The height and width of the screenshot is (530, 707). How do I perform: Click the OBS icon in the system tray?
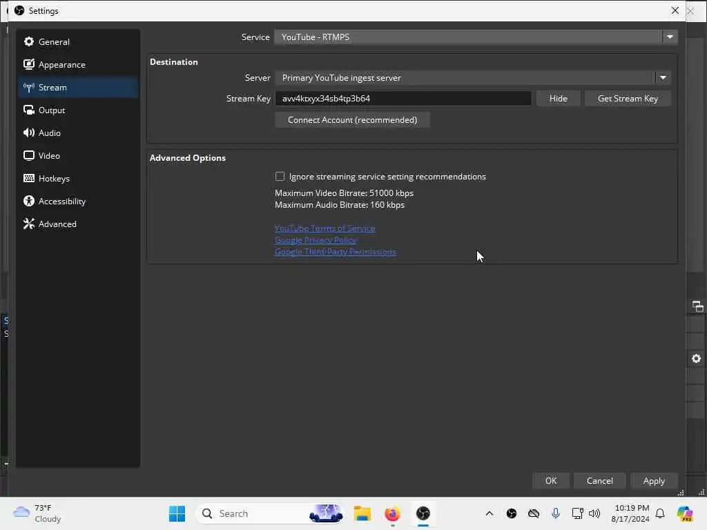[x=512, y=513]
